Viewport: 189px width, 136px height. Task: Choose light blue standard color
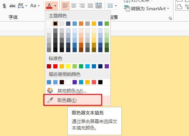(87, 66)
